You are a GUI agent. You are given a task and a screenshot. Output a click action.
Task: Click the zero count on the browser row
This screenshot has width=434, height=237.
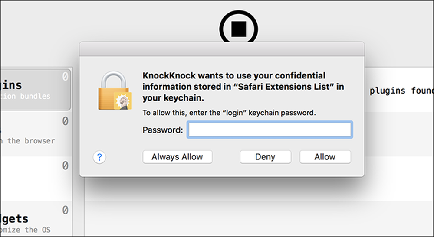click(65, 121)
